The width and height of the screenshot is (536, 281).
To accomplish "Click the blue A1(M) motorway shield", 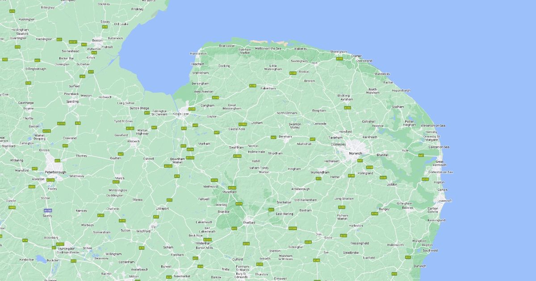I will (x=48, y=210).
